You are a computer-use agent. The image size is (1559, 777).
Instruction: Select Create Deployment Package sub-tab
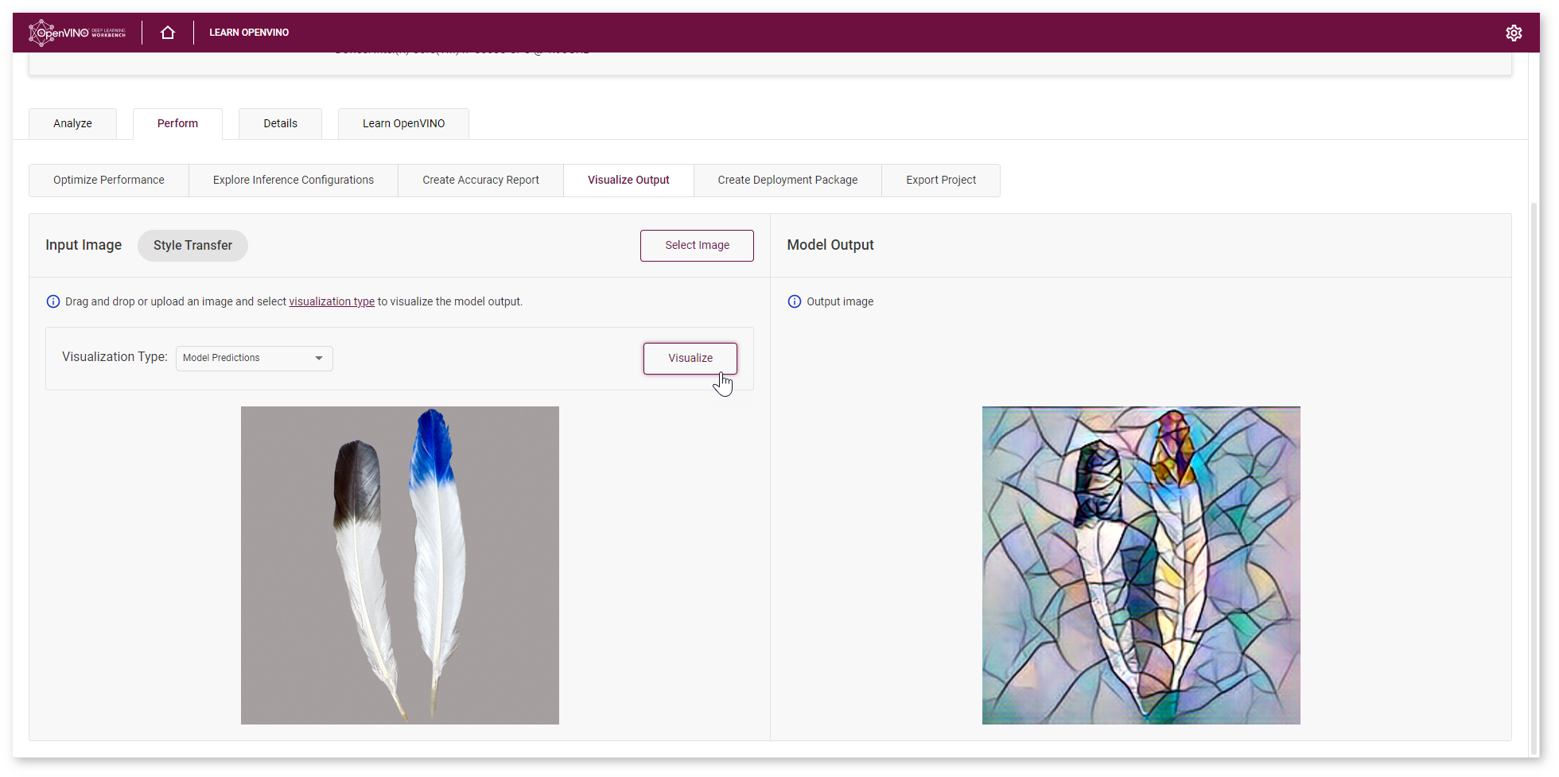point(787,180)
